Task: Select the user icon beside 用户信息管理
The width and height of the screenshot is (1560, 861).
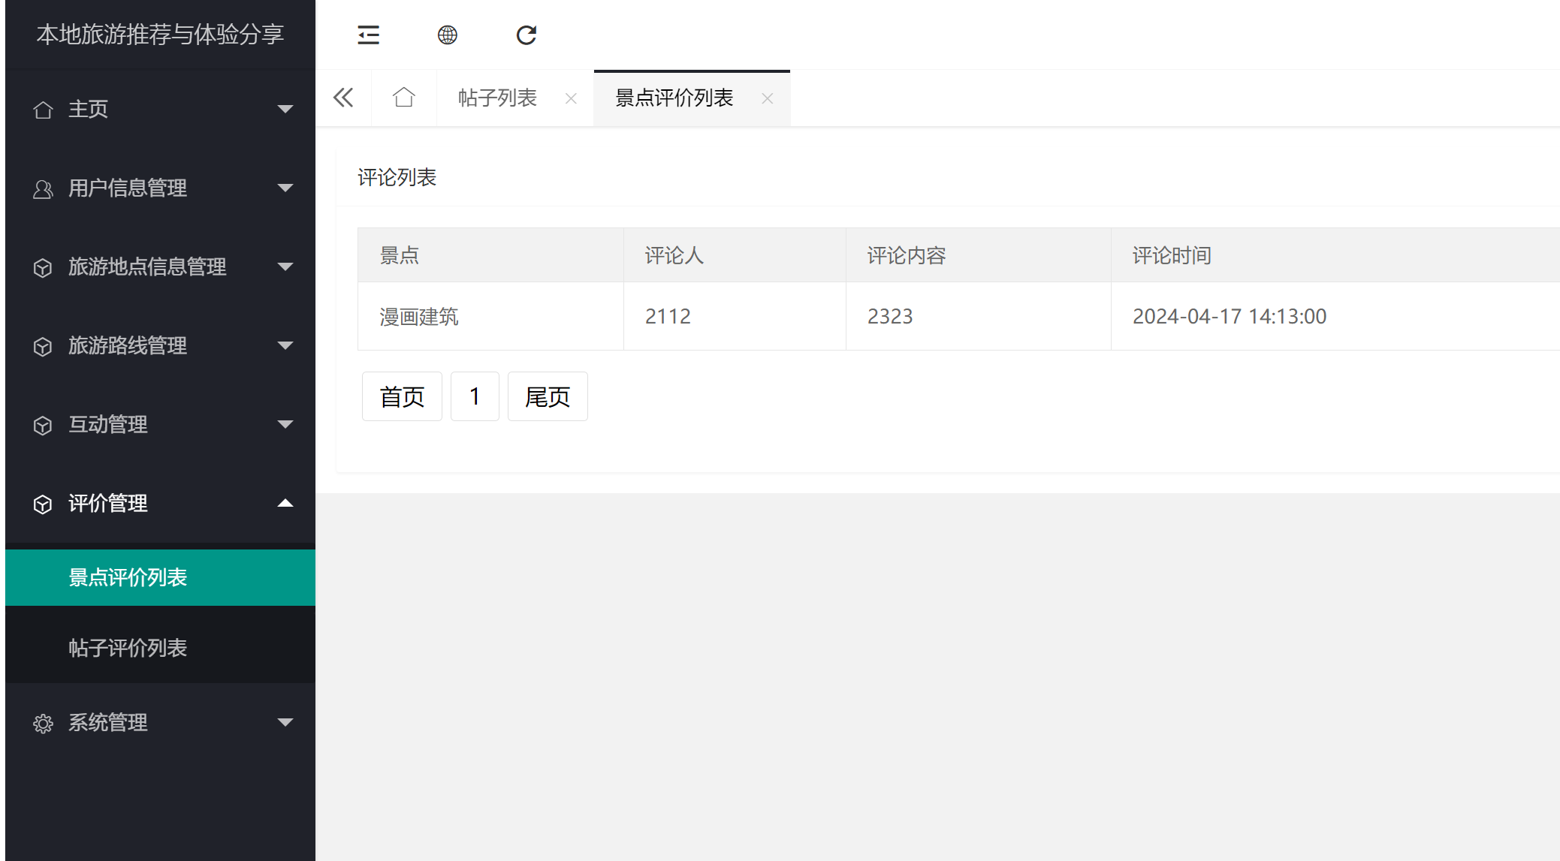Action: point(43,188)
